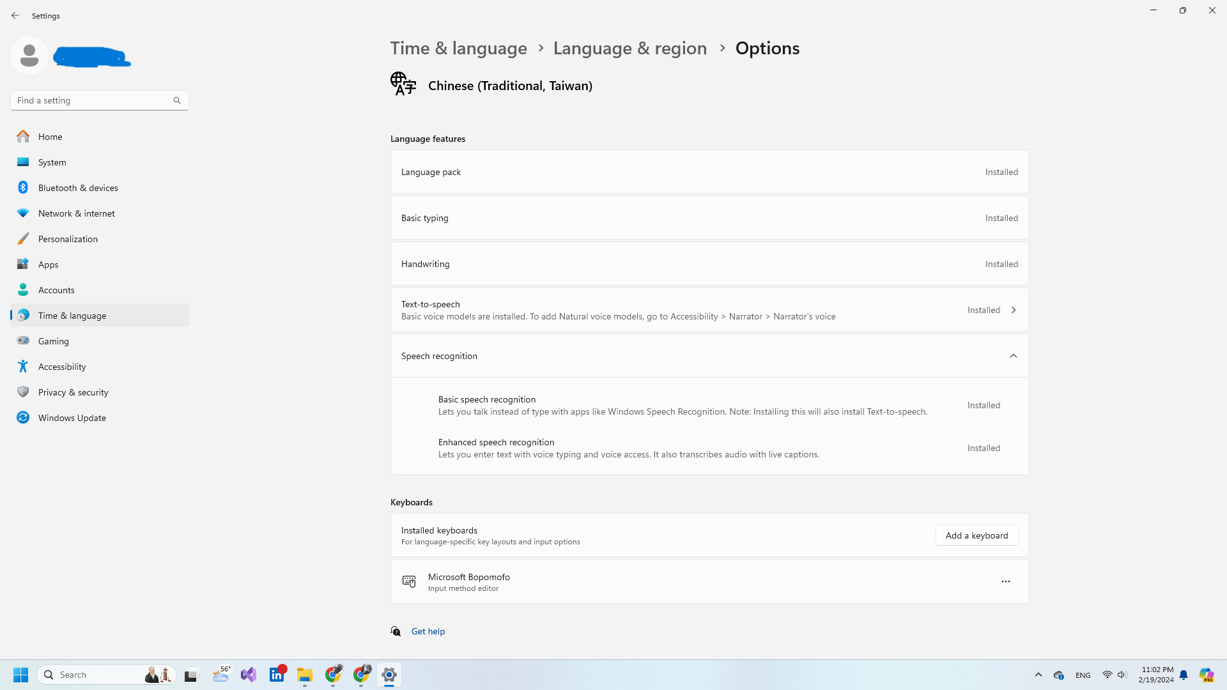This screenshot has height=690, width=1227.
Task: Open Text-to-speech details chevron
Action: click(1013, 310)
